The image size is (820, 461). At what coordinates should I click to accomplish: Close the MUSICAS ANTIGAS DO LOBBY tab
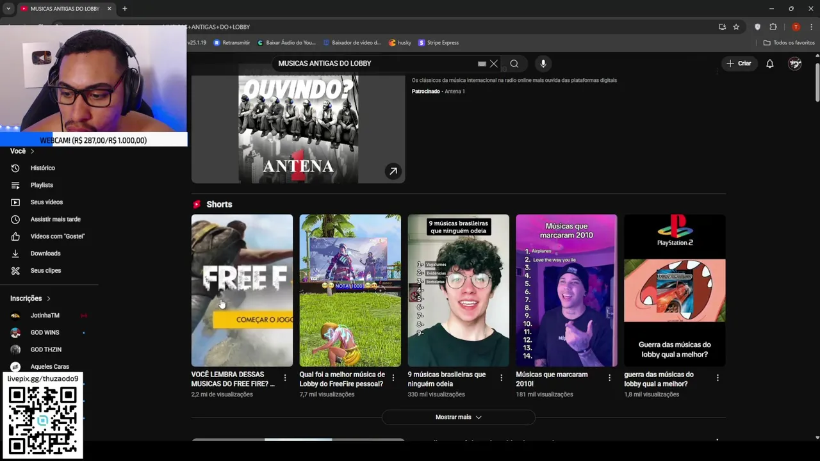click(110, 9)
